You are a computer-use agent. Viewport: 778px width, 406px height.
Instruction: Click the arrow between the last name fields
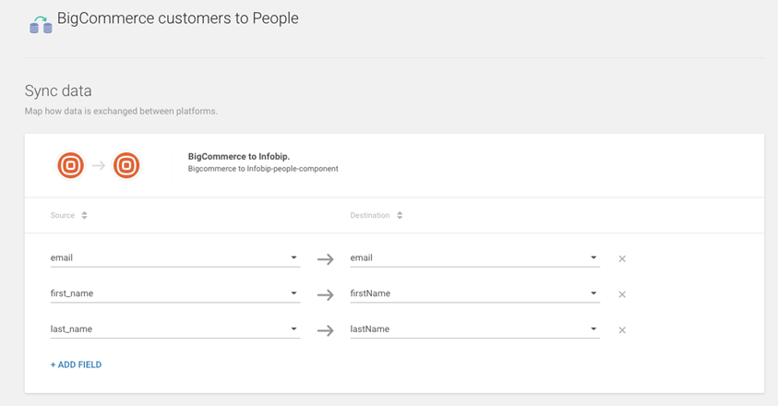tap(325, 330)
